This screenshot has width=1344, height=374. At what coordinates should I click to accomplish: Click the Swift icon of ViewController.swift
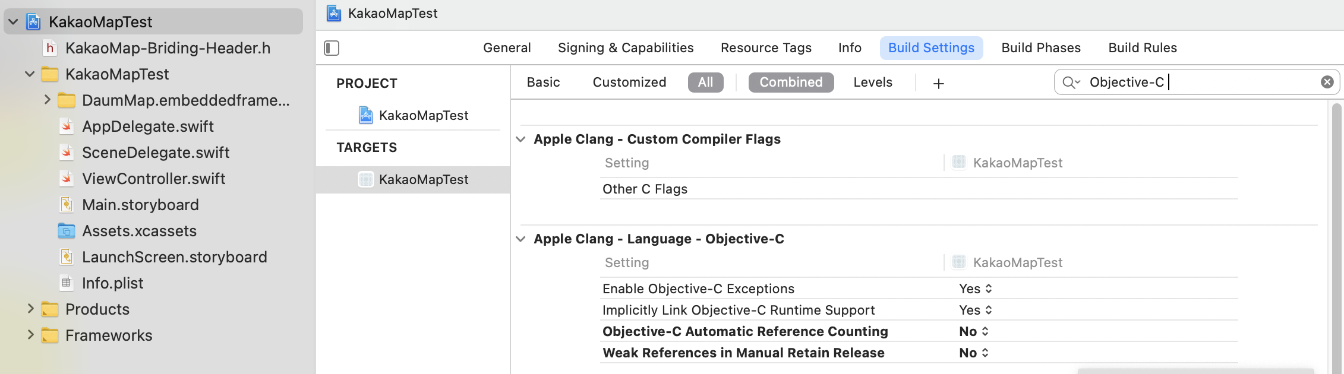[67, 179]
